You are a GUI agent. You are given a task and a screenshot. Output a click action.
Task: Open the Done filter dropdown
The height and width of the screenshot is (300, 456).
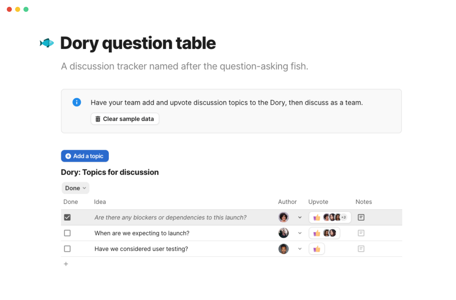75,188
